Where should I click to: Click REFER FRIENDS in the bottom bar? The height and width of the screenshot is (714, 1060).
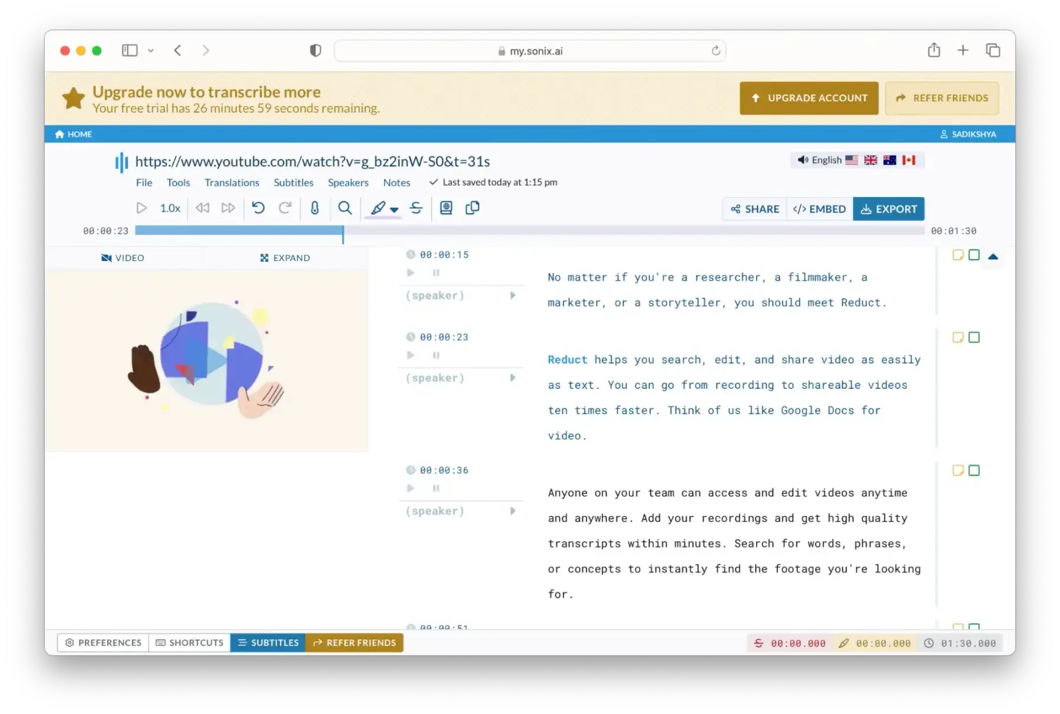pos(355,642)
